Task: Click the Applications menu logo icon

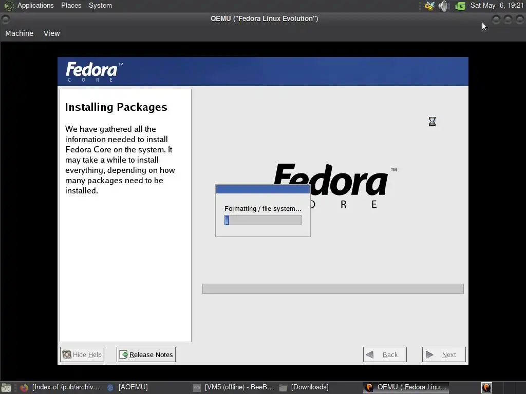Action: 9,6
